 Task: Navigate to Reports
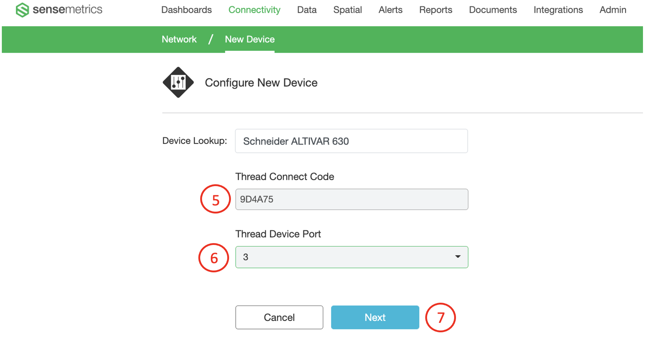coord(435,10)
